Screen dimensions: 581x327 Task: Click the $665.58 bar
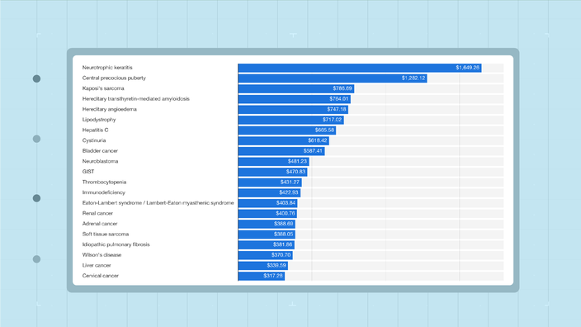pos(287,130)
